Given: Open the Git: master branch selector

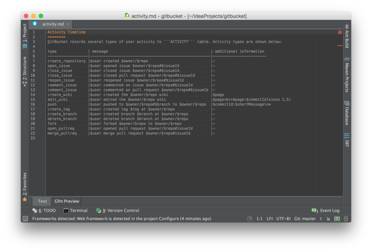Looking at the screenshot, I should tap(308, 219).
